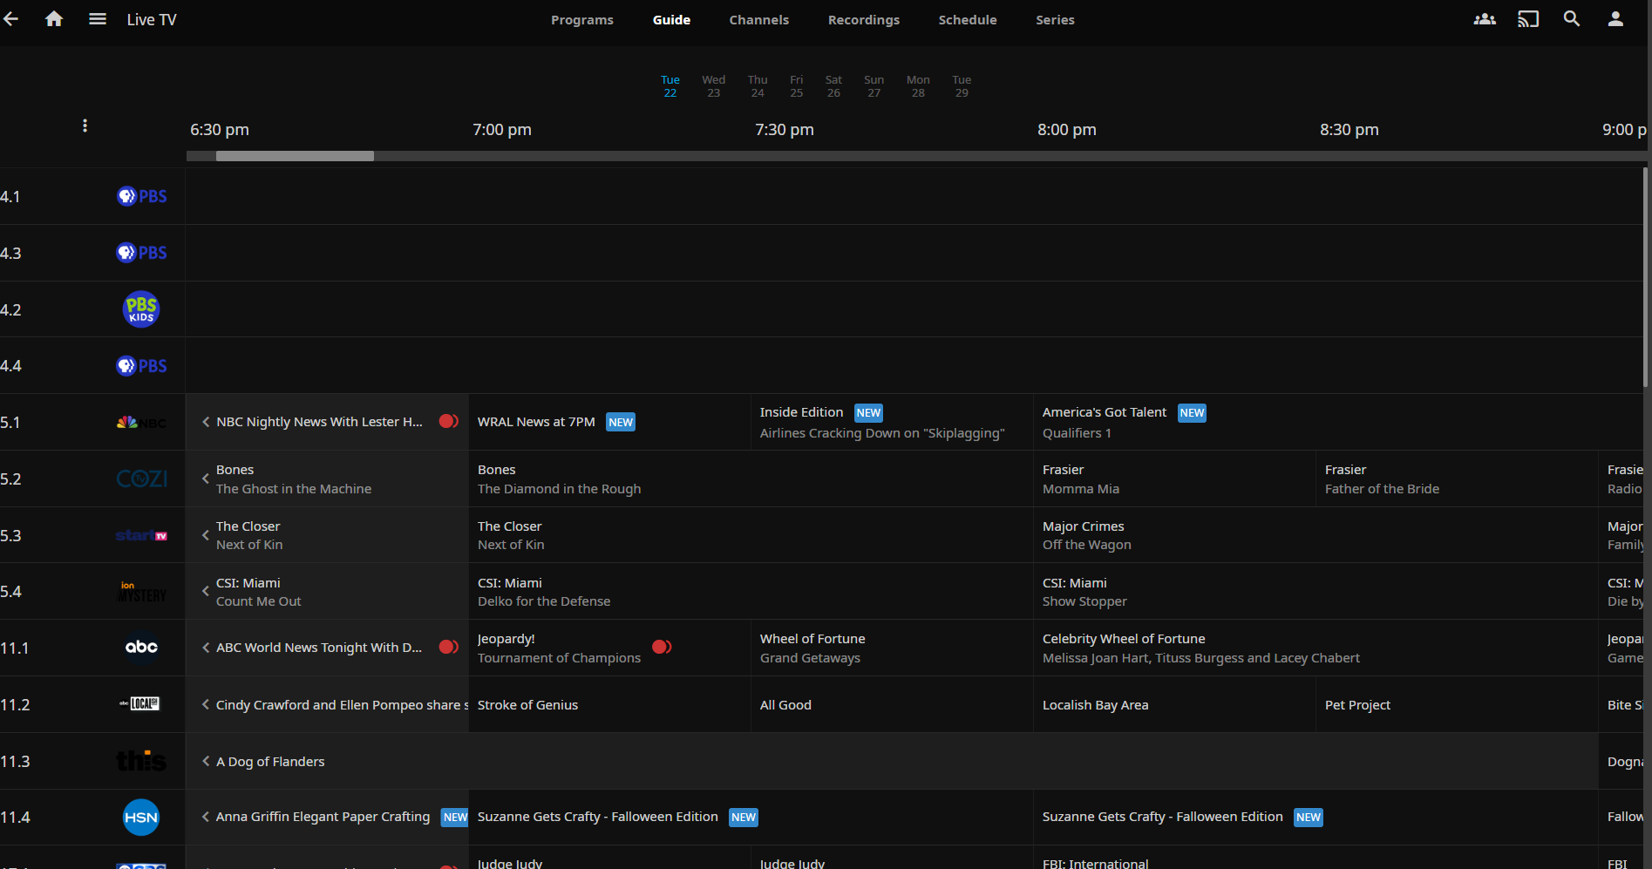This screenshot has width=1652, height=869.
Task: Switch to the Channels tab
Action: click(x=758, y=20)
